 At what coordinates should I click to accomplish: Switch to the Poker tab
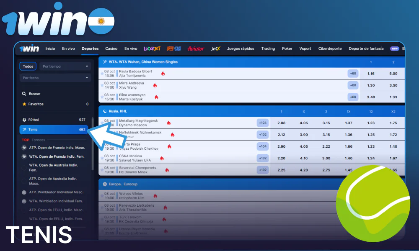coord(287,49)
